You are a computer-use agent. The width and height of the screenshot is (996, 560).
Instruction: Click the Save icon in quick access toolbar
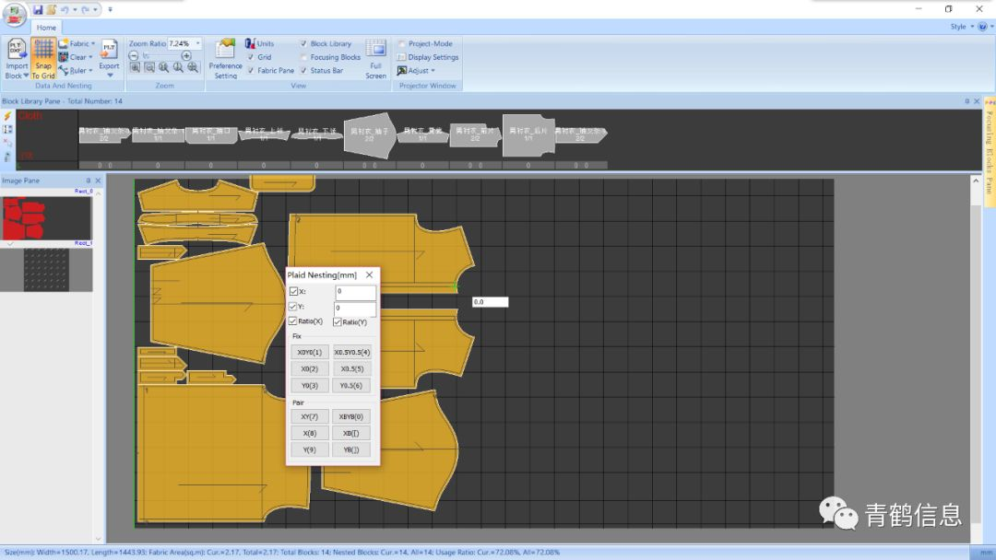[x=38, y=9]
